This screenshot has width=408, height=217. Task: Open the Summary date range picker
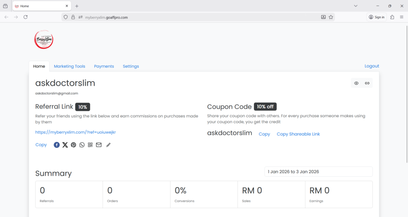pos(318,172)
